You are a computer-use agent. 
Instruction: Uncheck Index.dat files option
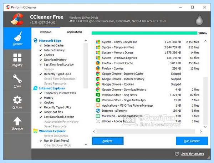41,112
